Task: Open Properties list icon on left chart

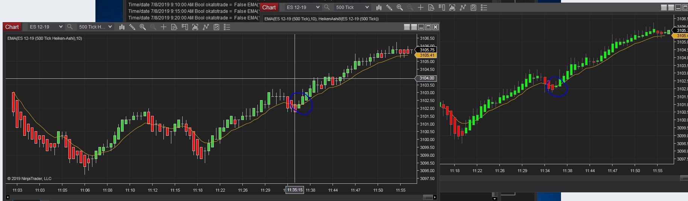Action: point(227,27)
